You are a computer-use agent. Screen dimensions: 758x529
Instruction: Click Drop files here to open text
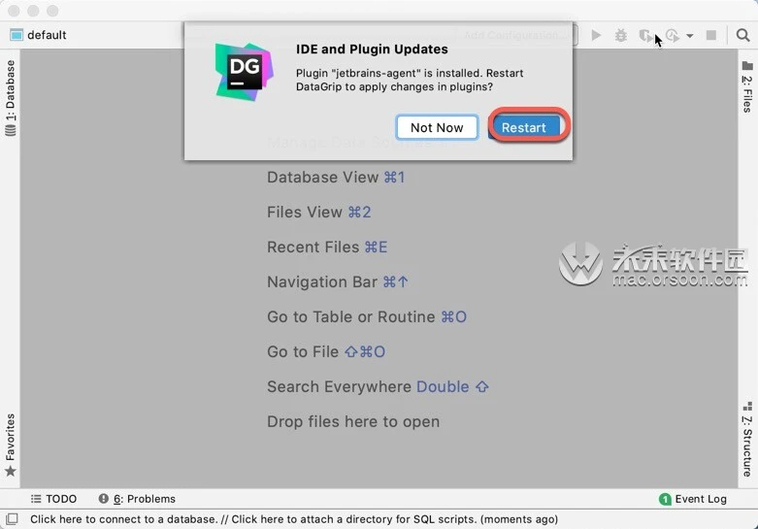click(x=353, y=421)
